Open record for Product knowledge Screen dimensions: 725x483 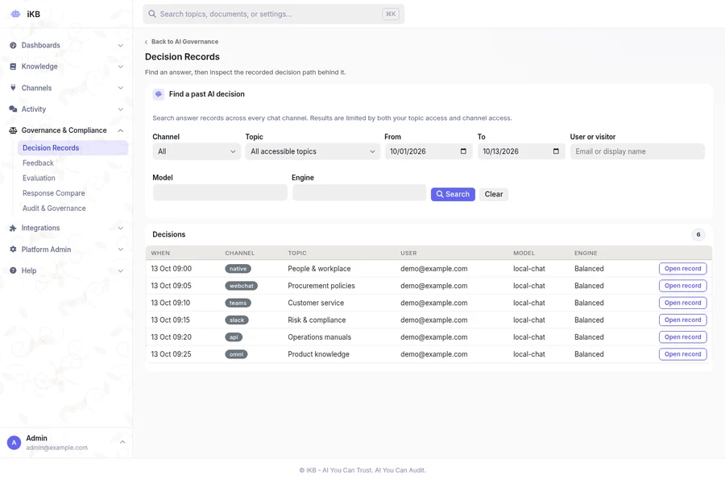point(682,354)
